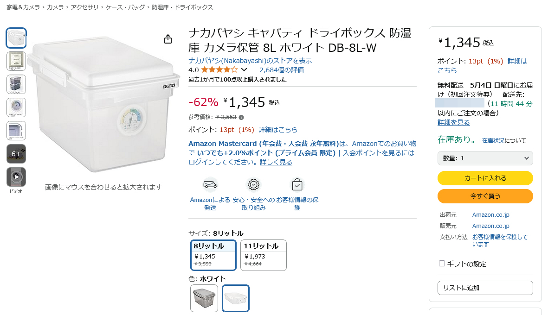Select the 8リットル size option
The image size is (548, 315).
(x=213, y=255)
